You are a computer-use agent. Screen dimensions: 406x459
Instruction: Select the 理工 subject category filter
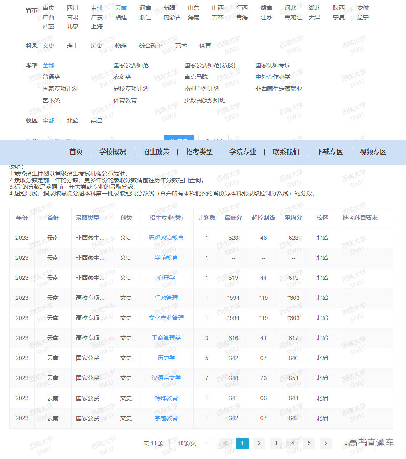click(x=73, y=46)
